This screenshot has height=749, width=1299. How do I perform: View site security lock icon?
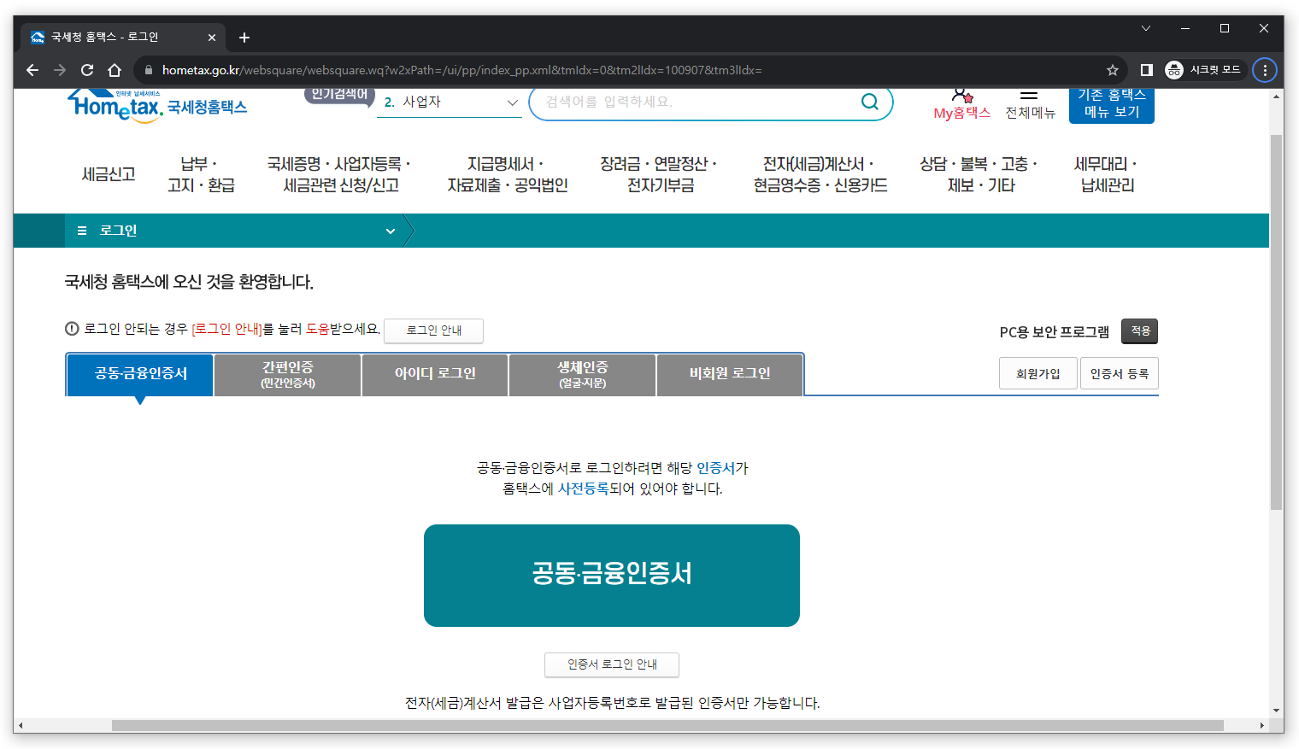pos(149,70)
